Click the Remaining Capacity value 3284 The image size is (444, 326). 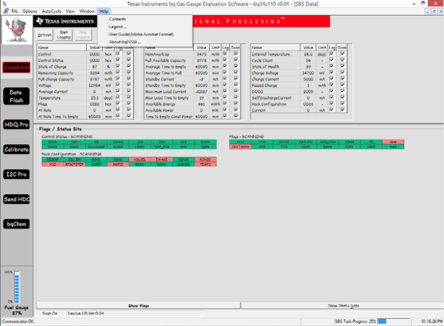tap(95, 73)
